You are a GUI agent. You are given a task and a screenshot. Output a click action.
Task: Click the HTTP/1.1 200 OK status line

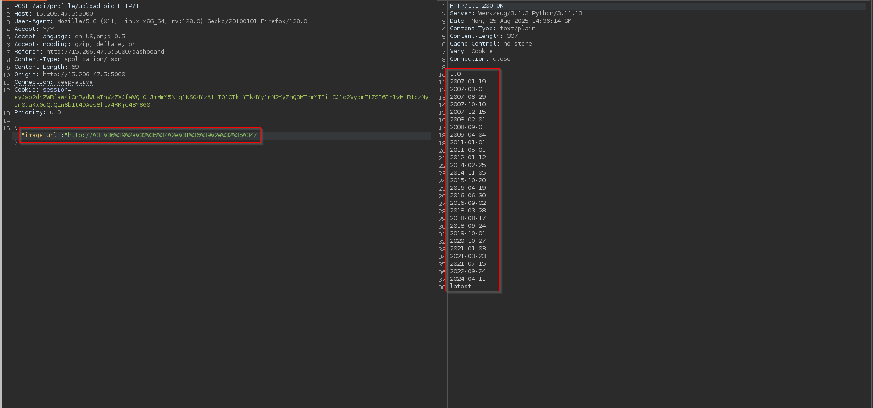[x=476, y=6]
